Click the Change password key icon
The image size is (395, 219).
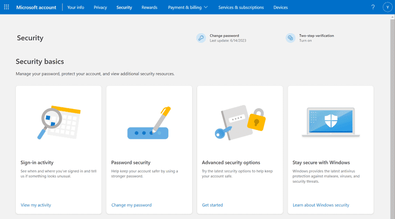[201, 38]
